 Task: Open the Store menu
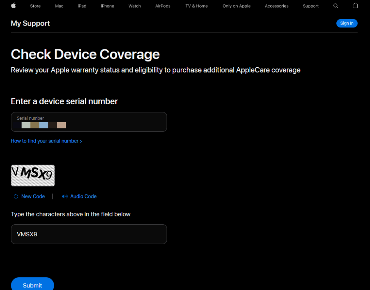(35, 6)
